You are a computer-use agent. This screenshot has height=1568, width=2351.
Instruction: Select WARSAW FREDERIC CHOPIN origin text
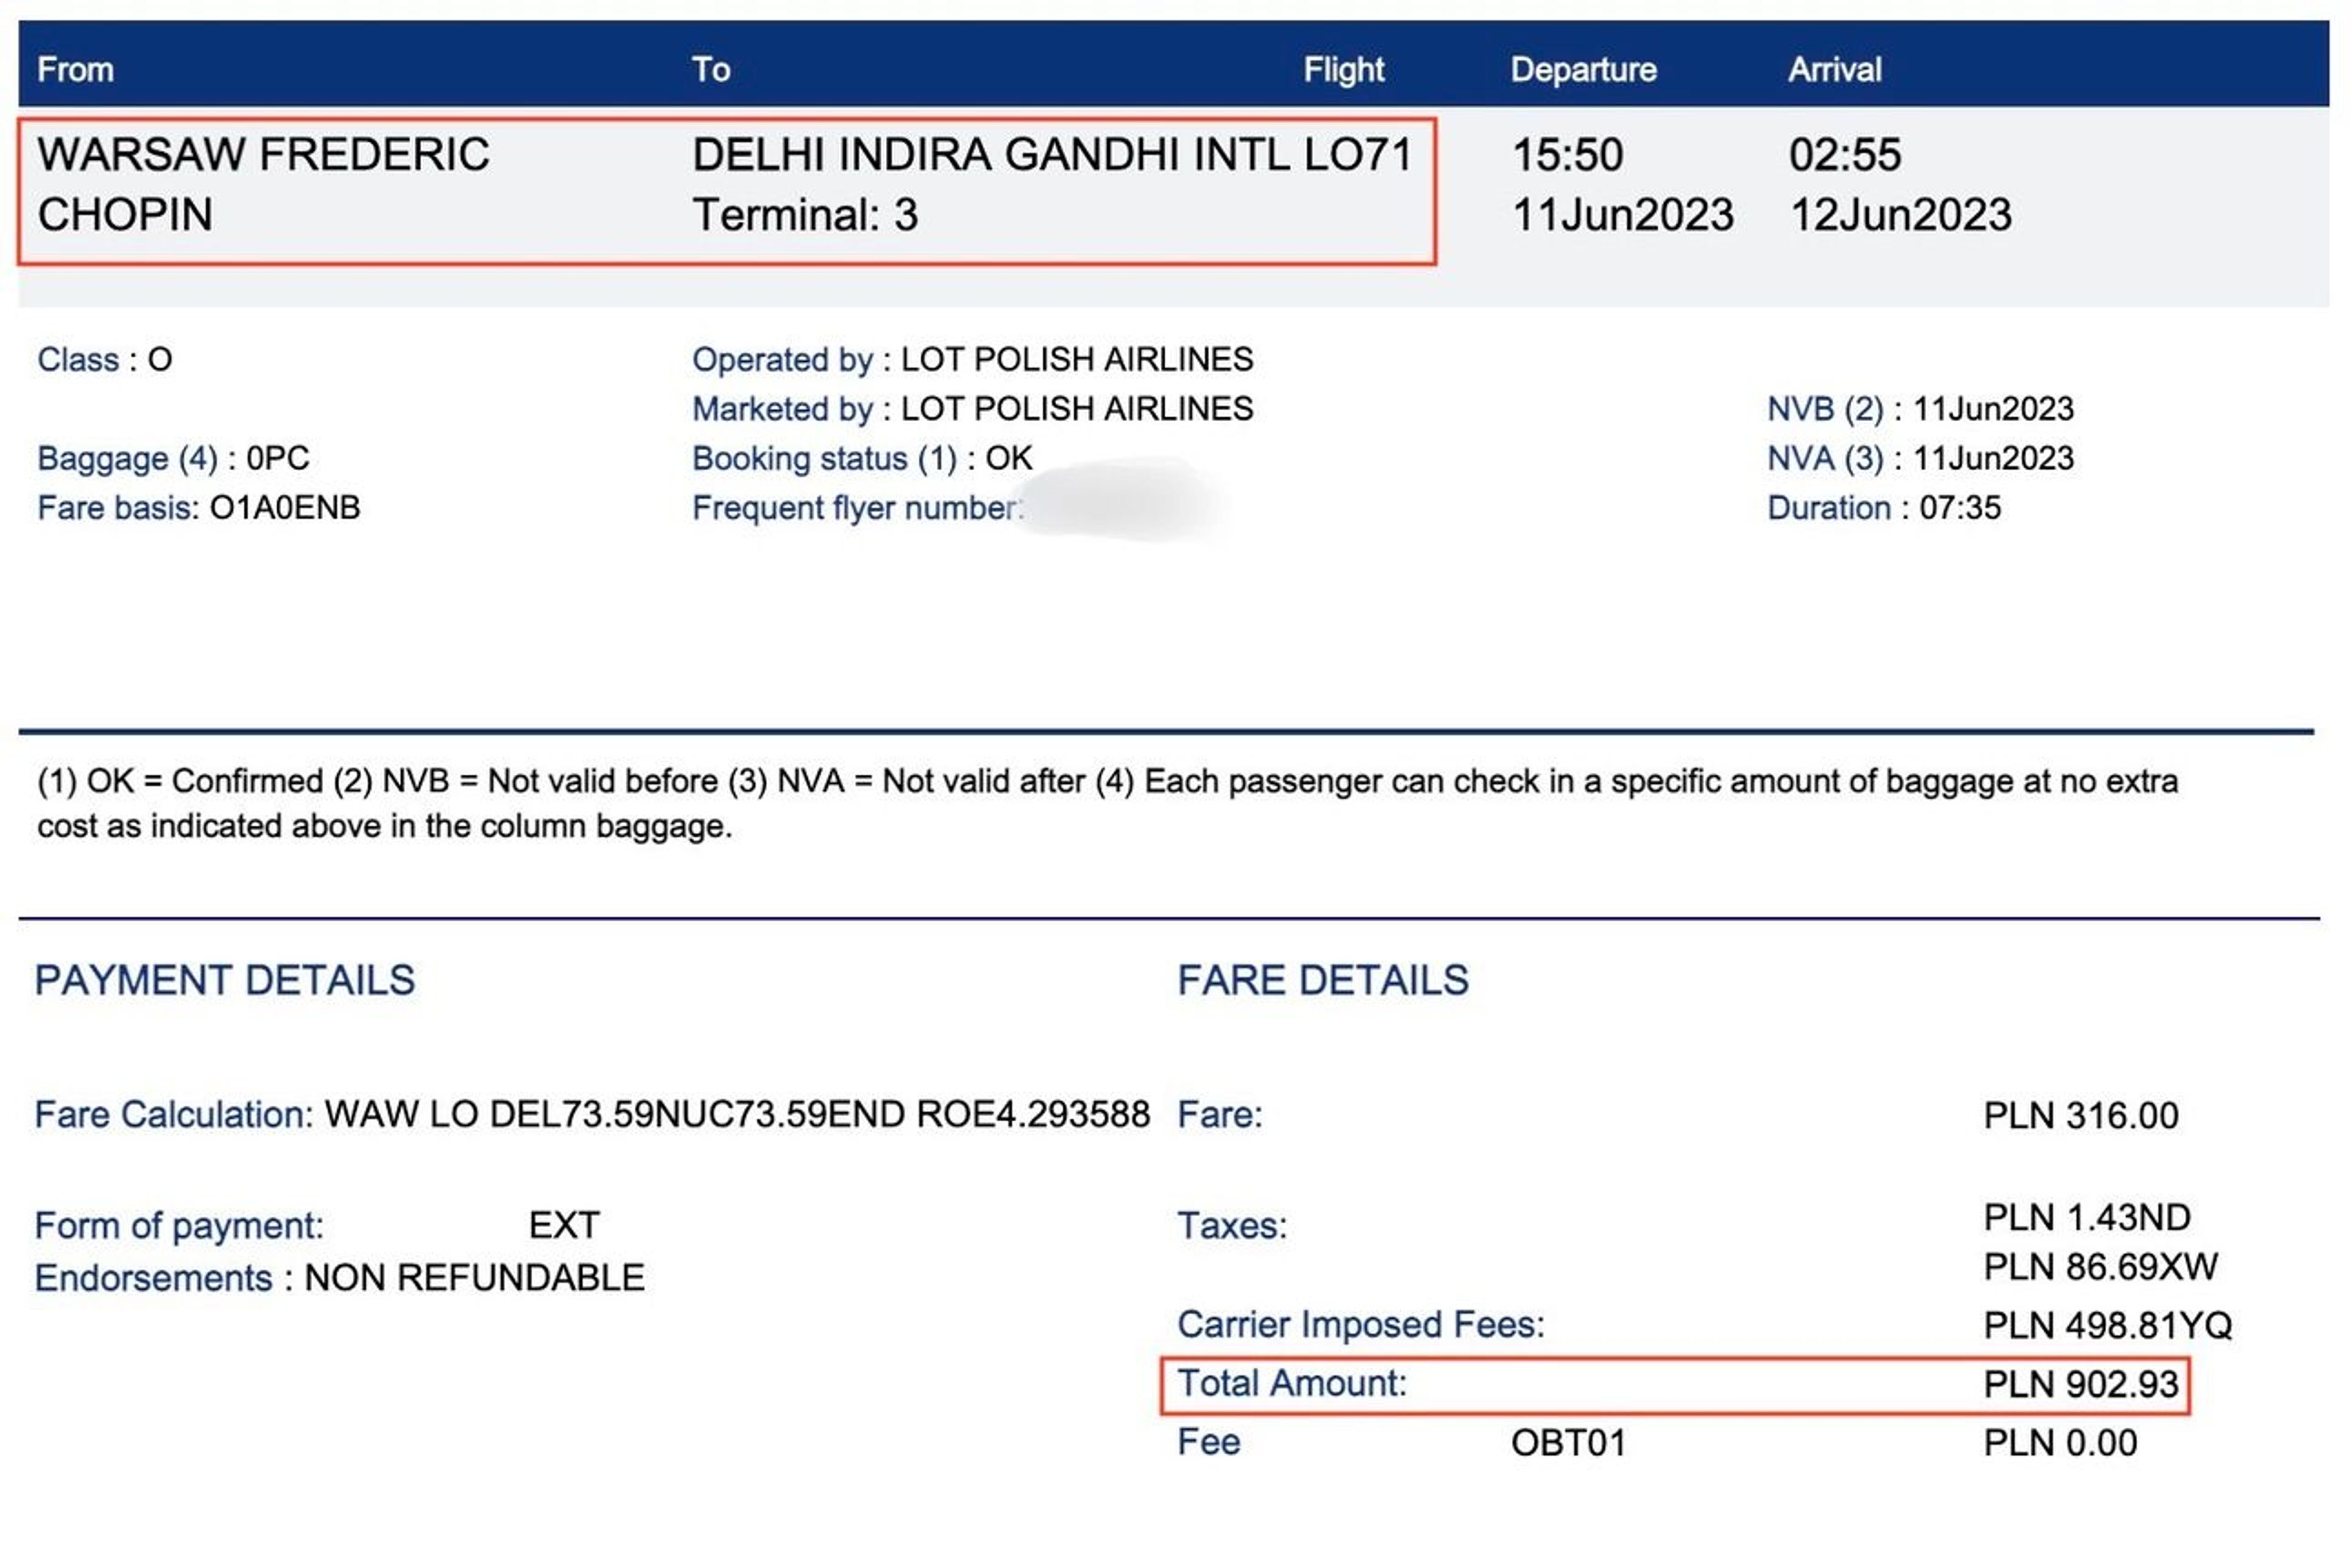(x=263, y=185)
